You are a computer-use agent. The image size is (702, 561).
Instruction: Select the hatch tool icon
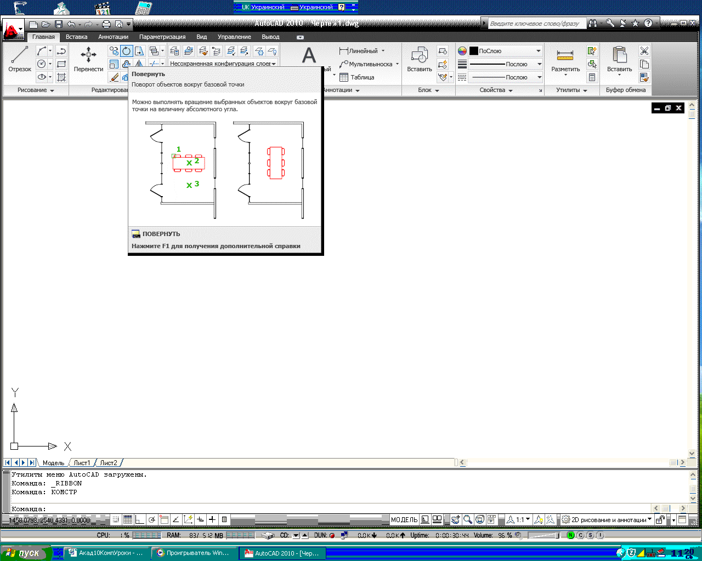click(x=61, y=77)
